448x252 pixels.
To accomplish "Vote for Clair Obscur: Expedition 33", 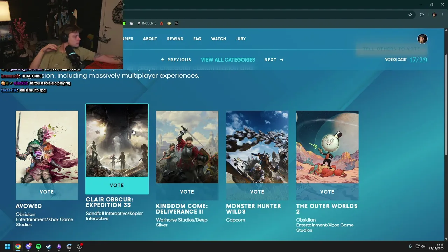I will coord(117,185).
